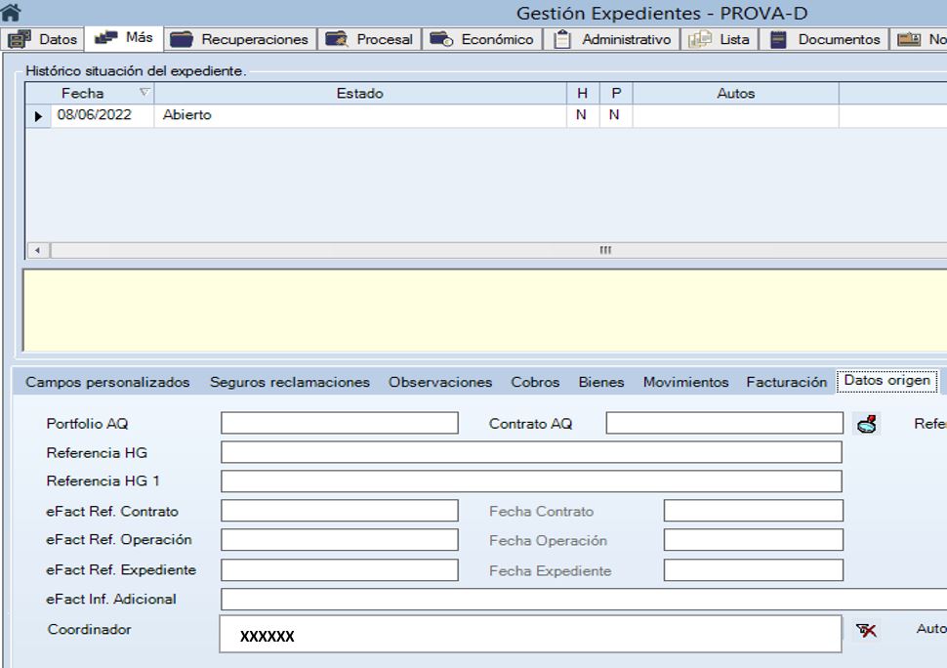Image resolution: width=947 pixels, height=668 pixels.
Task: Go to the Observaciones sub-tab
Action: point(440,383)
